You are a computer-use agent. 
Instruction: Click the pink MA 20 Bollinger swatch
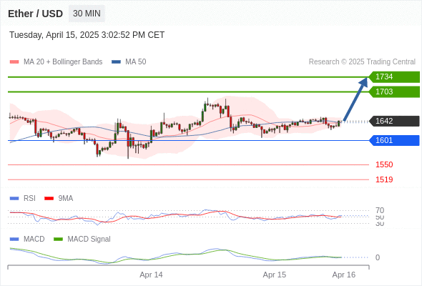14,62
